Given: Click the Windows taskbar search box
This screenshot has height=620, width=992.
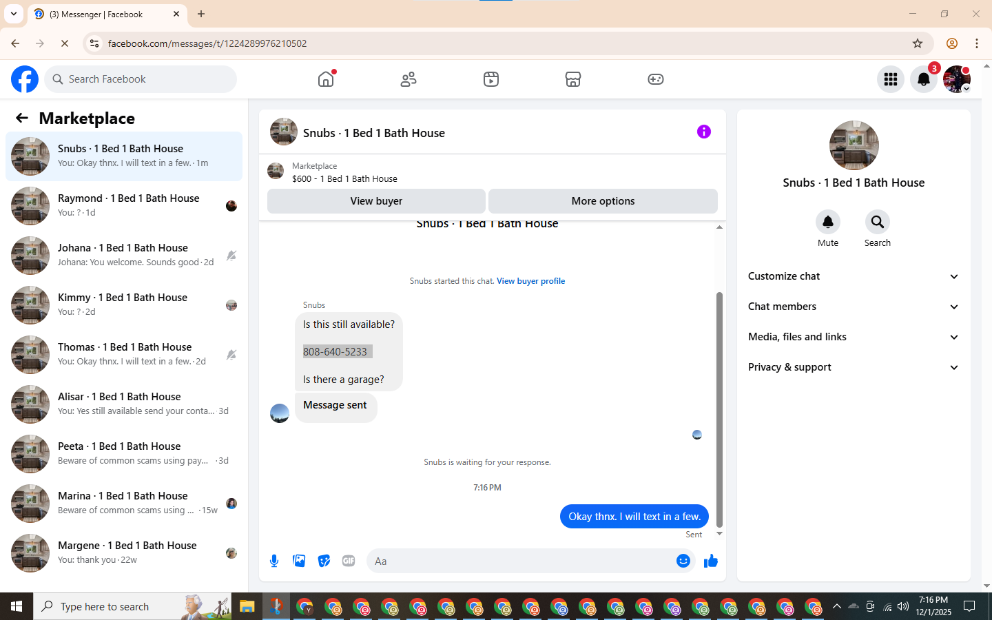Looking at the screenshot, I should point(132,606).
